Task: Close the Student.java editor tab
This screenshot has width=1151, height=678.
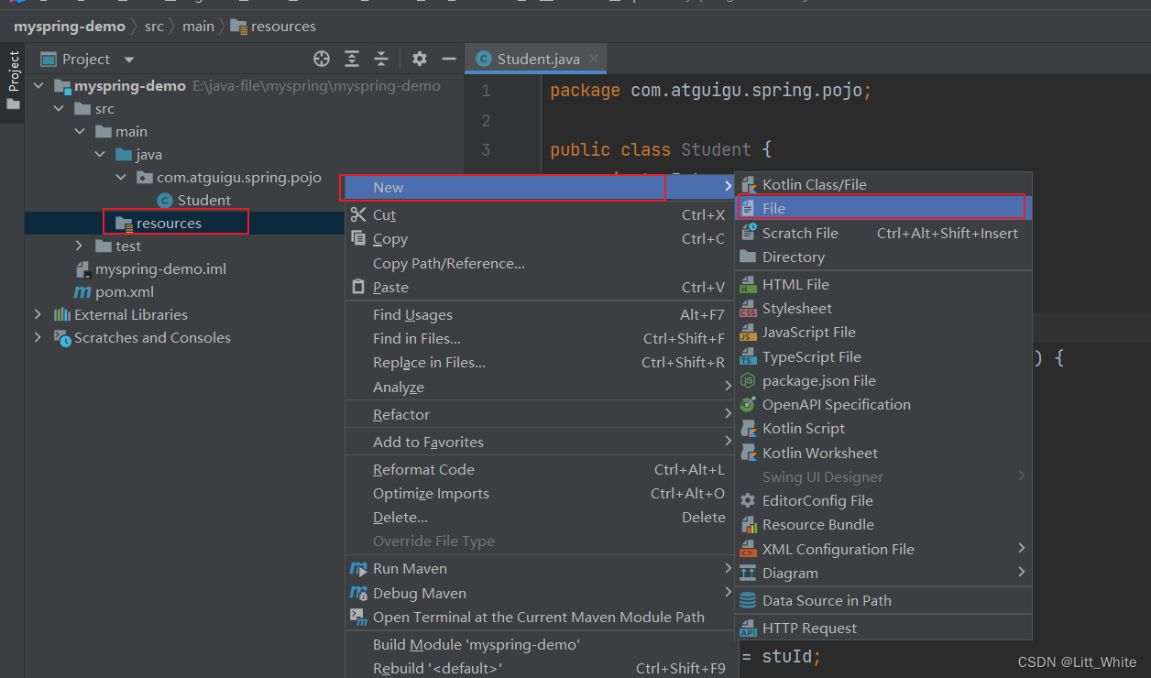Action: 594,59
